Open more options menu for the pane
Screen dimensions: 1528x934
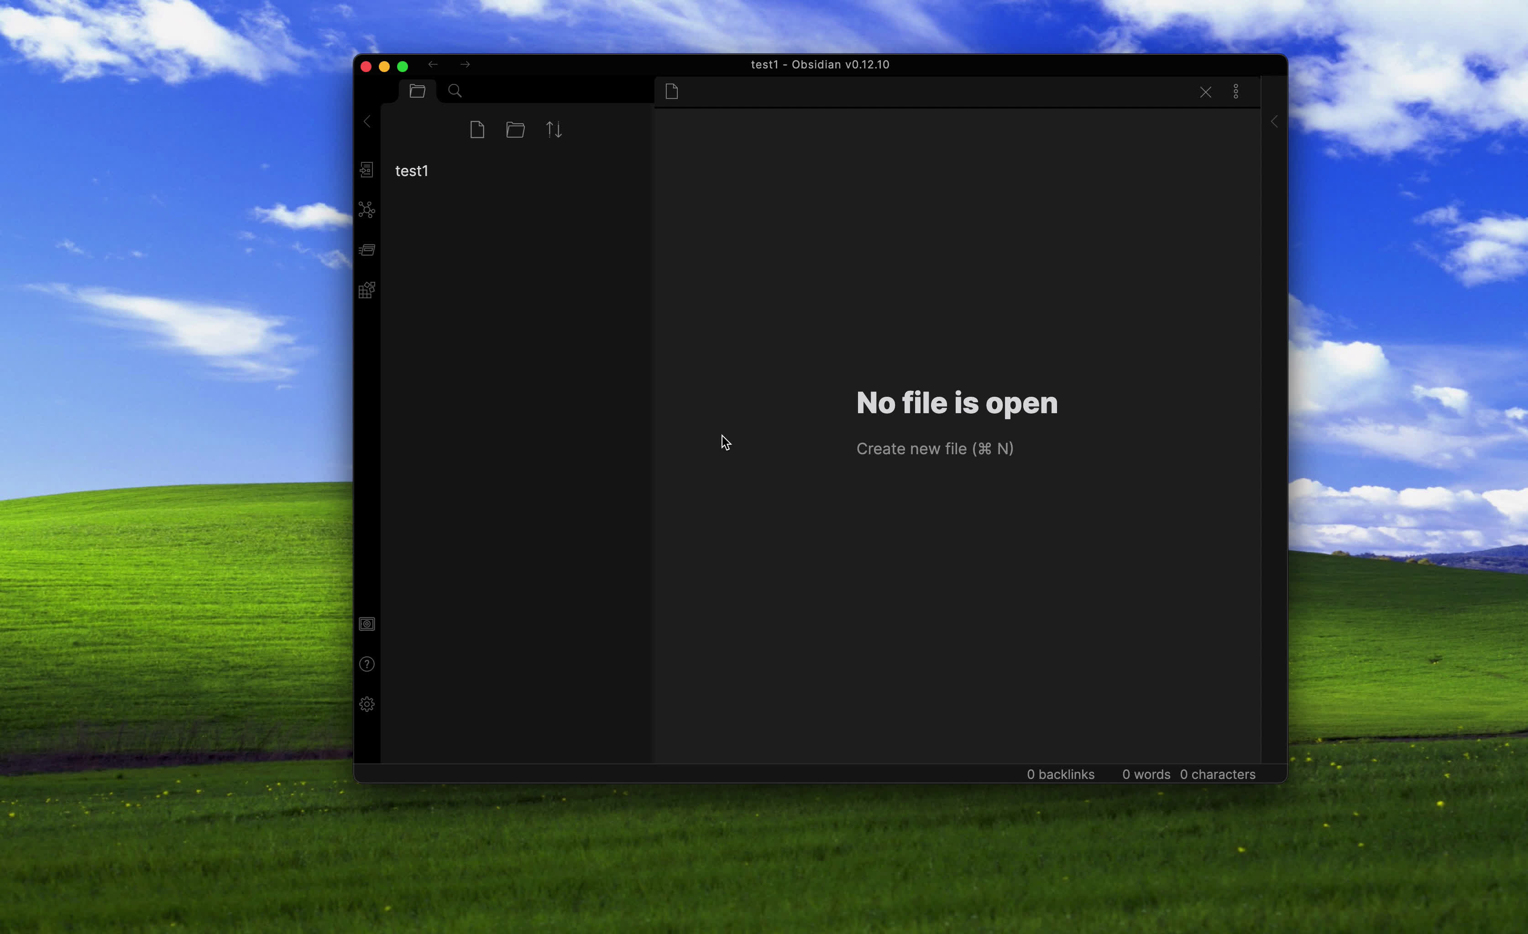[x=1235, y=92]
